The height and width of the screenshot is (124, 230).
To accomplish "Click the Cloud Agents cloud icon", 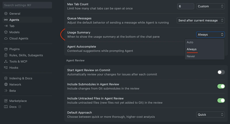I will [6, 39].
